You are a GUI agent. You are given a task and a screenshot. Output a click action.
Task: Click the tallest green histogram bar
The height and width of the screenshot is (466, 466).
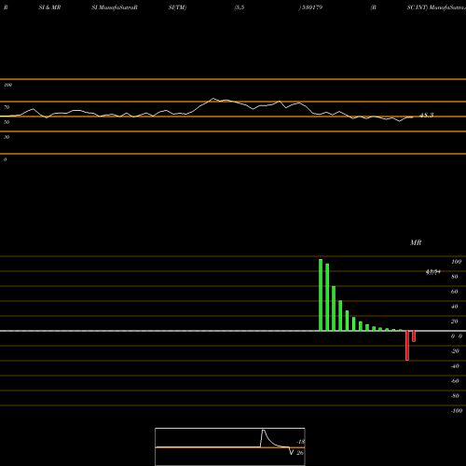(x=321, y=295)
